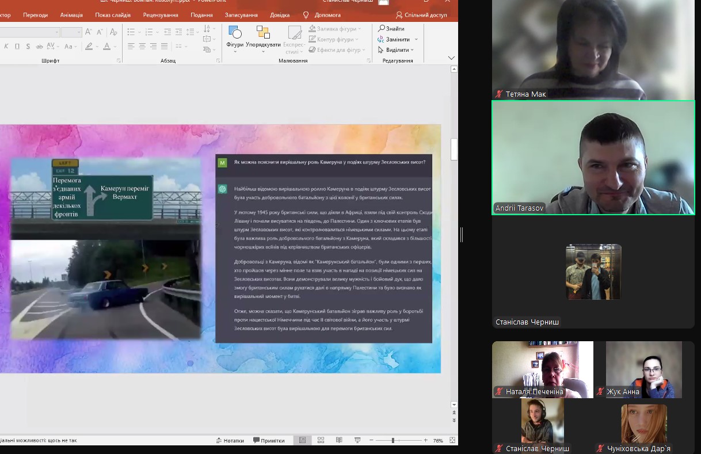Toggle the Нотатки notes pane
The height and width of the screenshot is (454, 701).
pyautogui.click(x=230, y=440)
